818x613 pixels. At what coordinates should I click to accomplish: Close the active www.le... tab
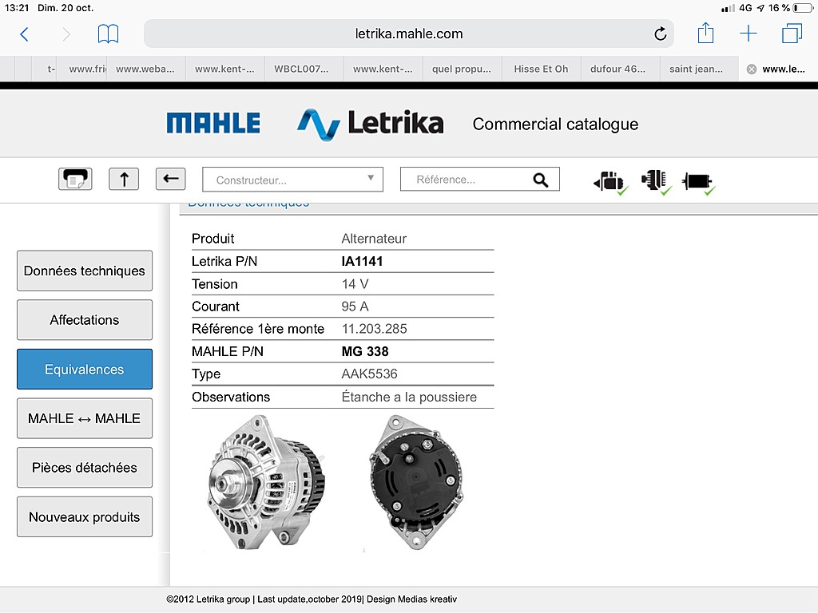tap(751, 69)
